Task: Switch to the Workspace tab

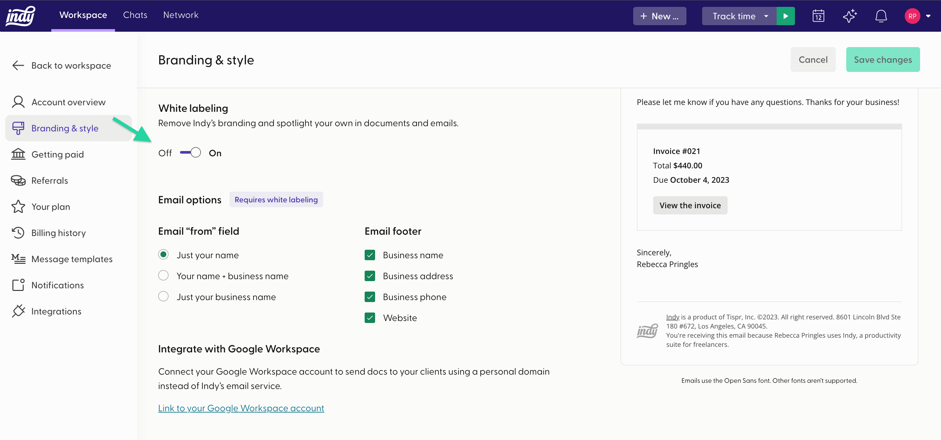Action: pyautogui.click(x=83, y=15)
